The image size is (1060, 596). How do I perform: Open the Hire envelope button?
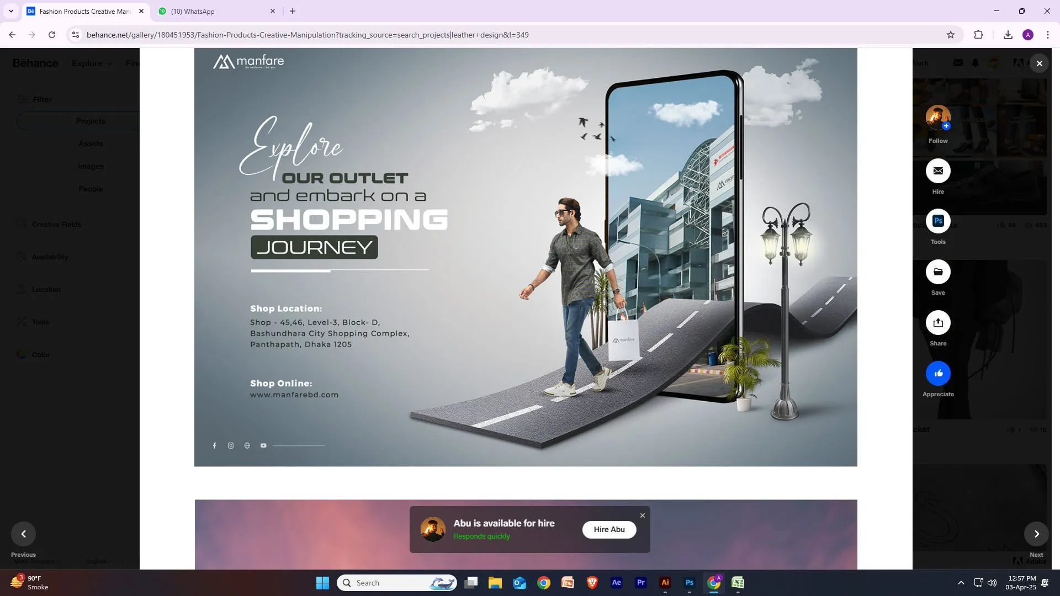pos(938,171)
